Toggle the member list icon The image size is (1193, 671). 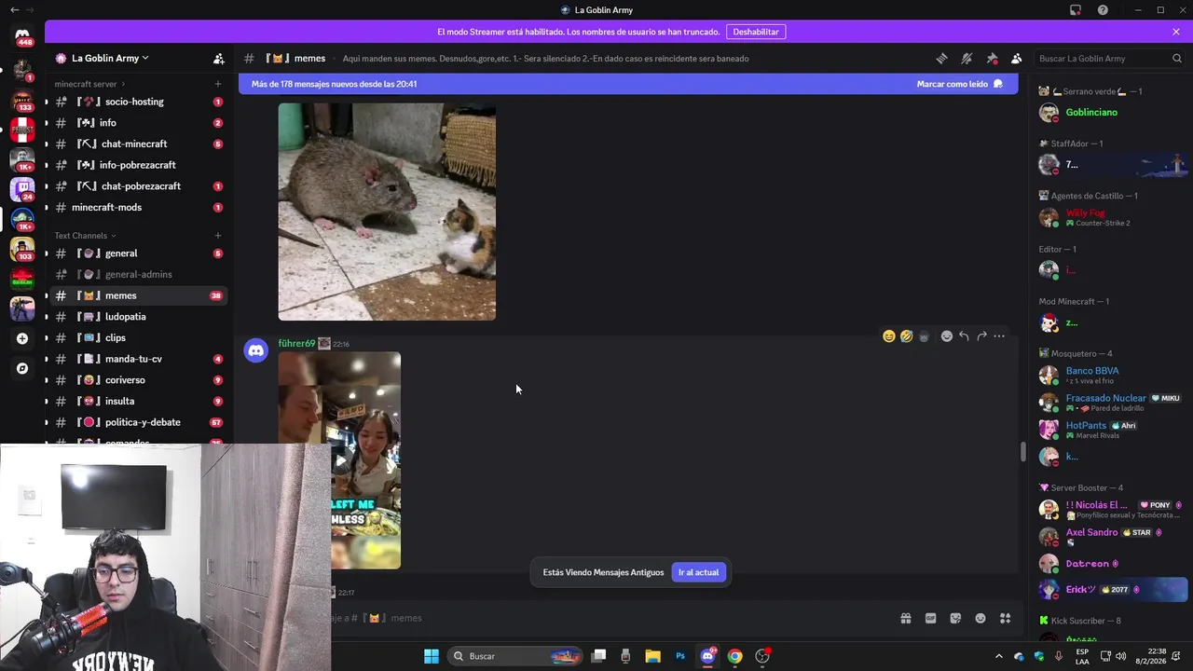coord(1017,58)
